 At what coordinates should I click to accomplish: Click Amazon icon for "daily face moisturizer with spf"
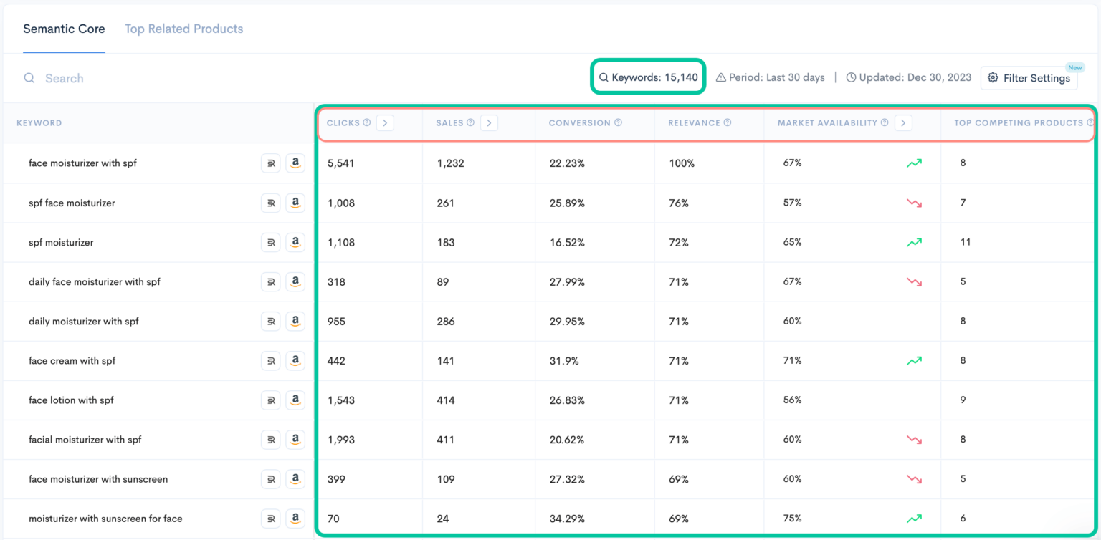(x=295, y=281)
